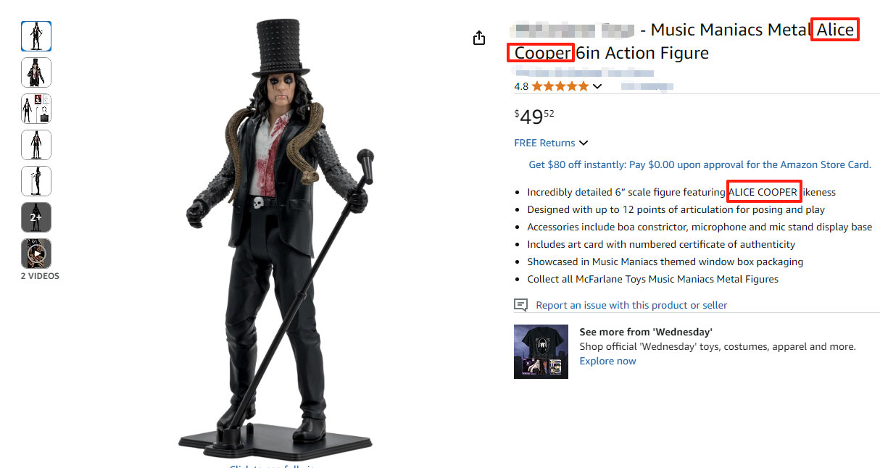Expand the star rating chevron dropdown
The height and width of the screenshot is (468, 880).
597,87
